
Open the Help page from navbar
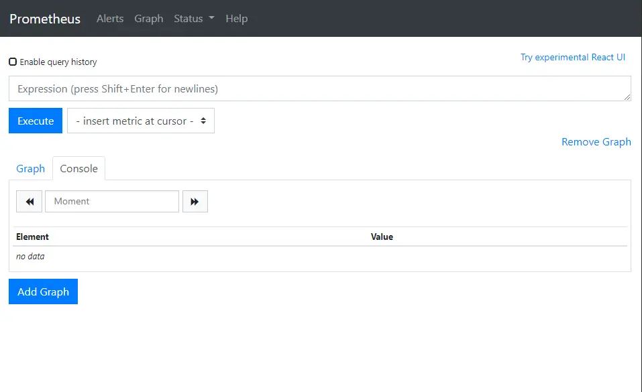click(236, 19)
